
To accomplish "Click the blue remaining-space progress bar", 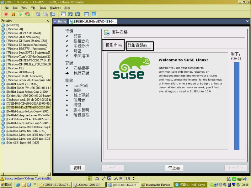I will pos(237,106).
